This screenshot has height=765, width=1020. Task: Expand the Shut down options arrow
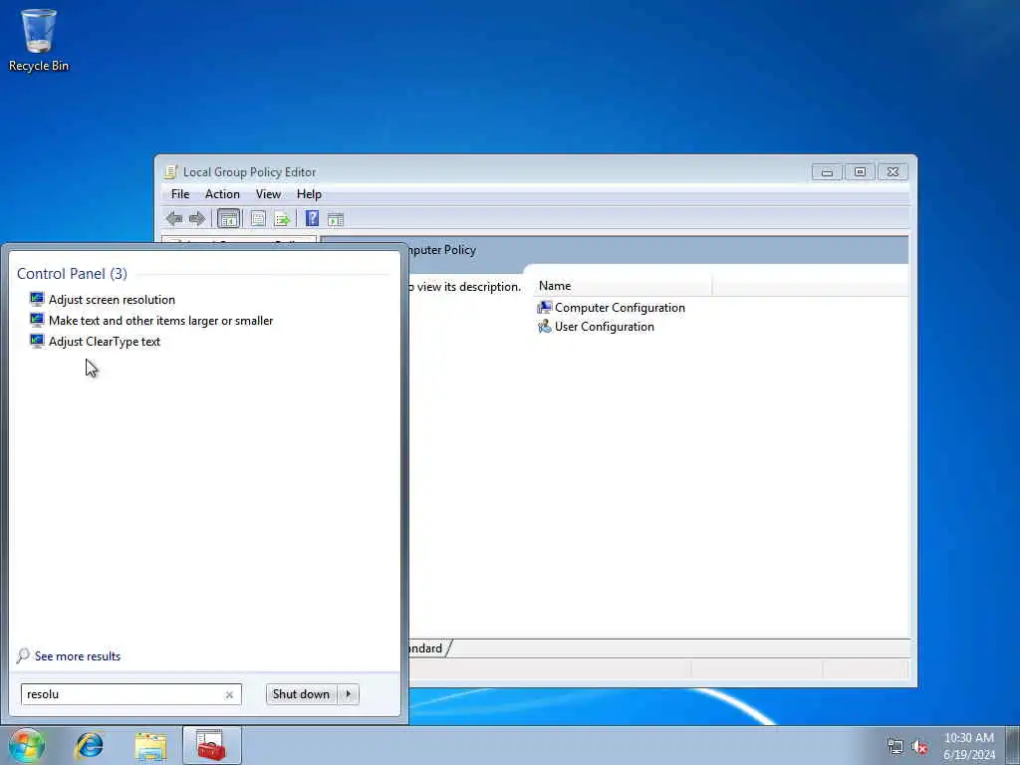pos(348,694)
